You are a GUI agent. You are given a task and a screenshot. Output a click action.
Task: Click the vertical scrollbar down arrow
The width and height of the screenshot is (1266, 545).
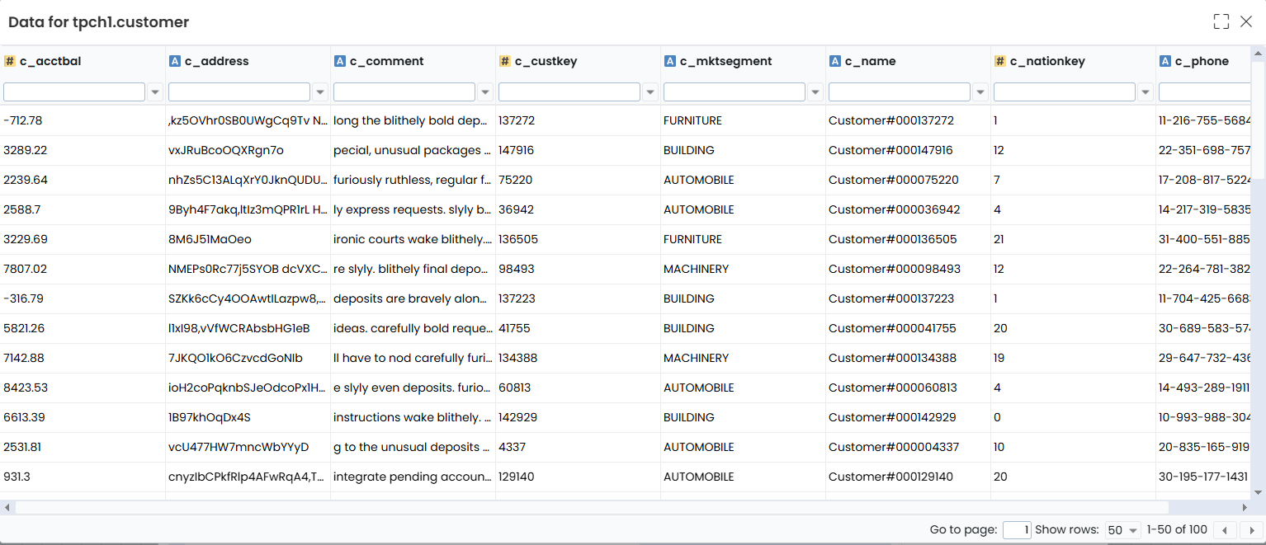click(1259, 492)
